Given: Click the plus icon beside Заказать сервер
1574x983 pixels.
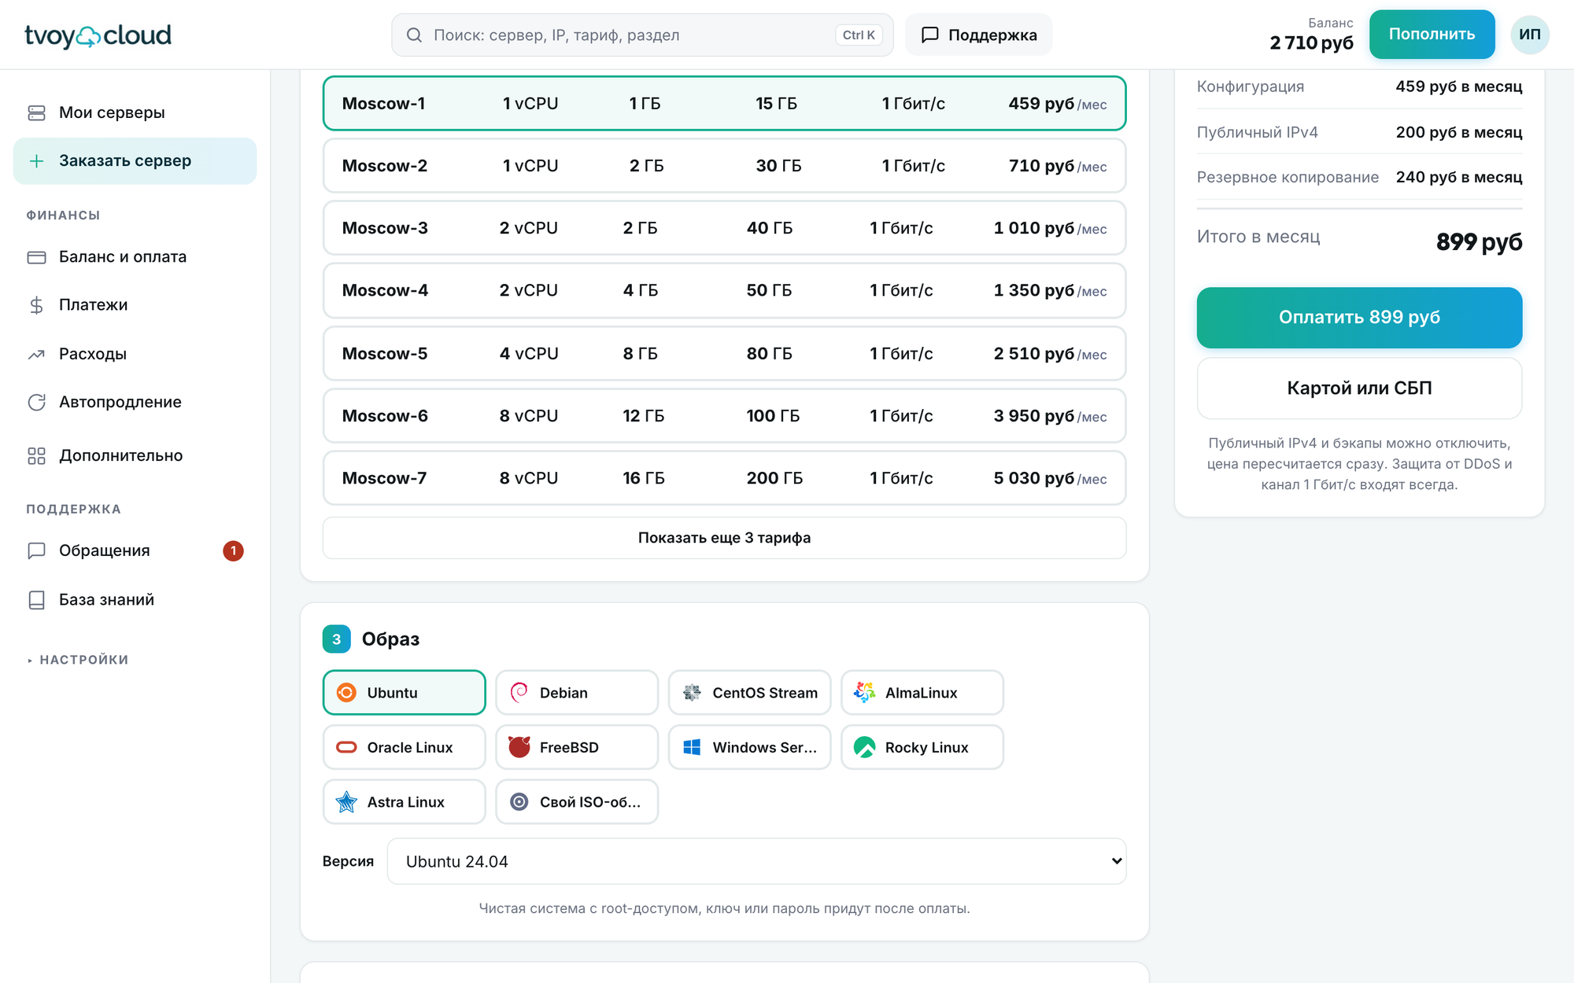Looking at the screenshot, I should [x=36, y=161].
